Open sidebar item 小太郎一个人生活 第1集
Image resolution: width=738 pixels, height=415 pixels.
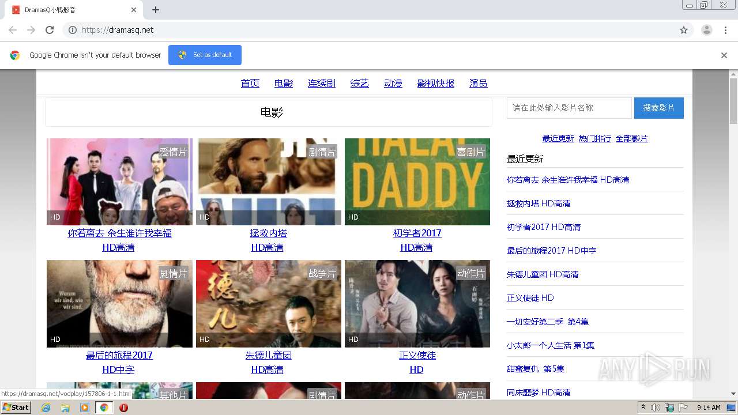(551, 345)
